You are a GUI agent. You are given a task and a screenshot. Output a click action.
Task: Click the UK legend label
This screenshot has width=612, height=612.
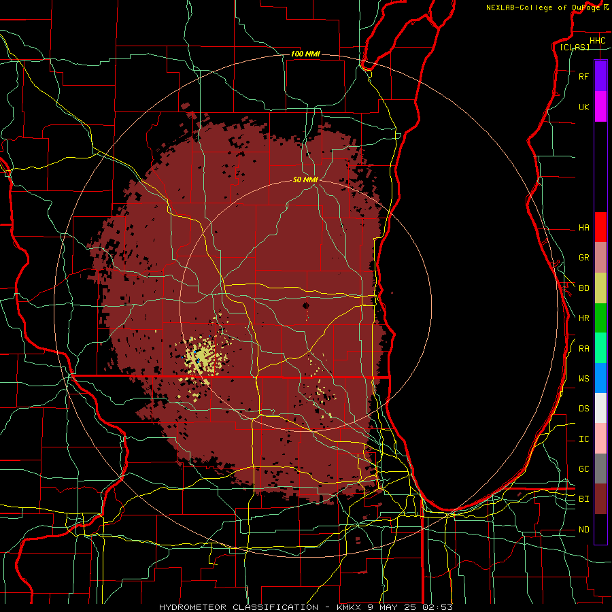tap(583, 107)
